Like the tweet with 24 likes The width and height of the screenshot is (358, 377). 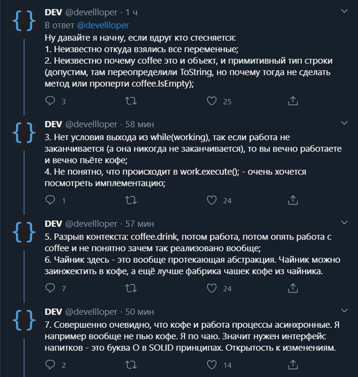(212, 200)
